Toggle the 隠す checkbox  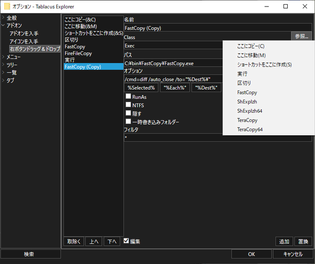[x=128, y=113]
